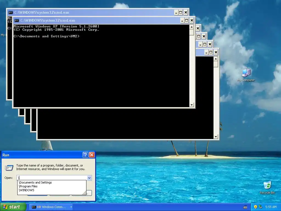
Task: Click front console scrollbar up arrow
Action: (x=192, y=27)
